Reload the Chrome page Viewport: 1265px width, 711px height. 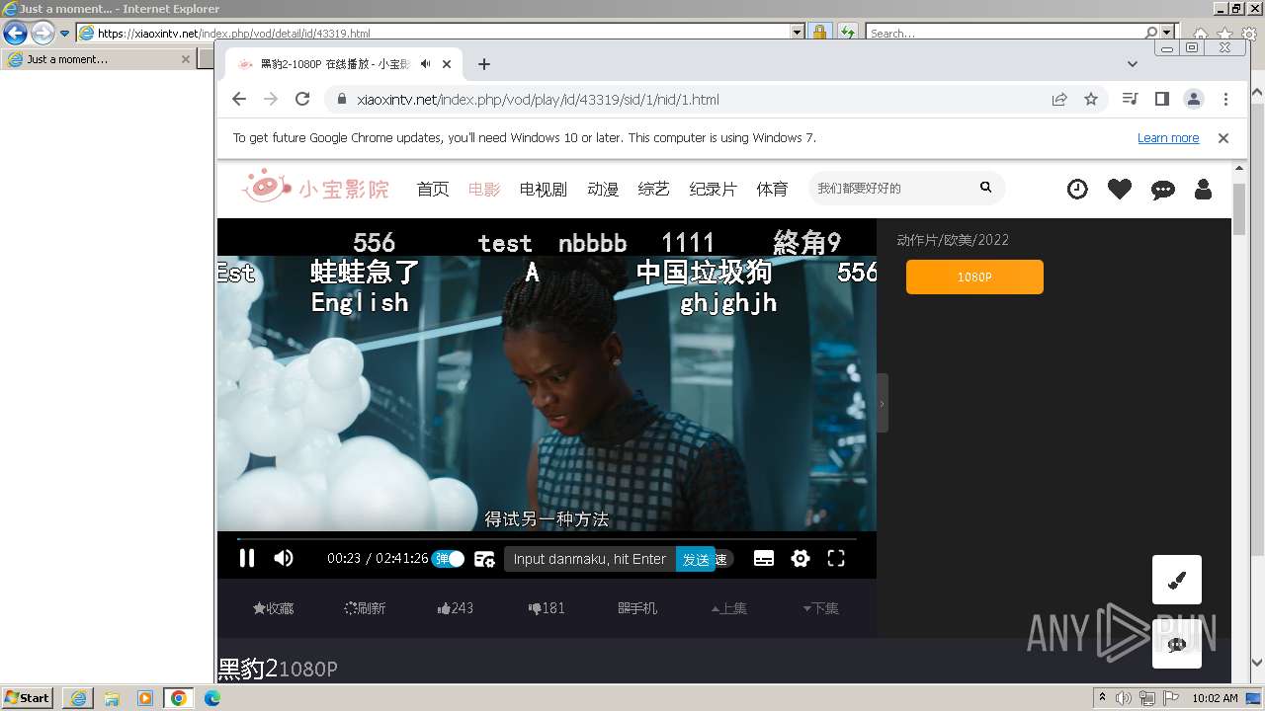[302, 99]
